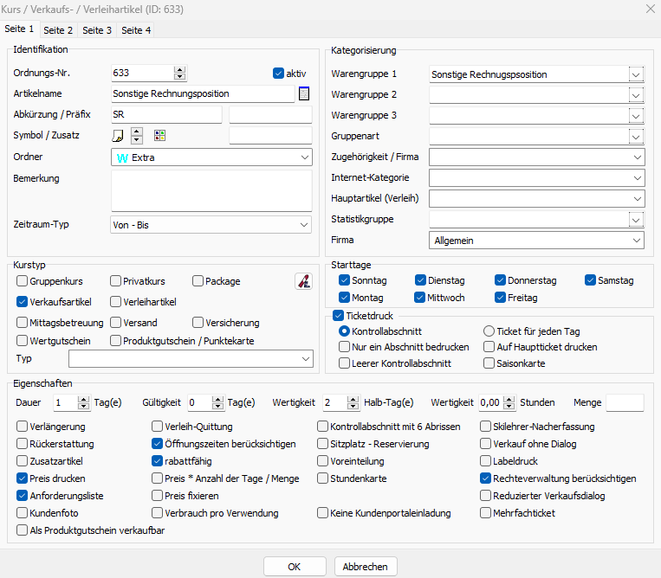Select the Seite 1 tab
The width and height of the screenshot is (661, 578).
point(19,29)
